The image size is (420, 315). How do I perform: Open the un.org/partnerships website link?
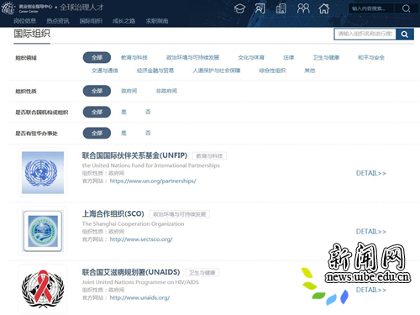(153, 181)
